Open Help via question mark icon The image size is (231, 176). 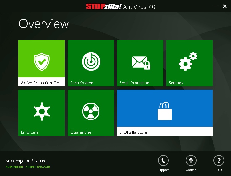pos(219,160)
